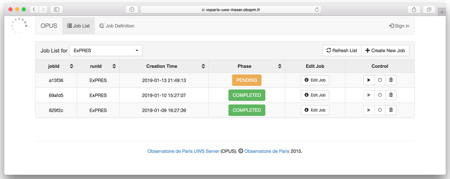Switch to the Job List tab
This screenshot has width=450, height=179.
(78, 26)
